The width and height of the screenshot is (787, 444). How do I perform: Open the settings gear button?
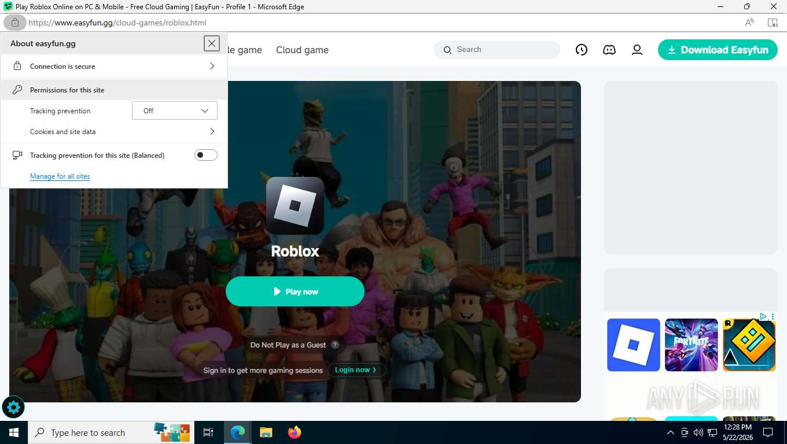13,408
